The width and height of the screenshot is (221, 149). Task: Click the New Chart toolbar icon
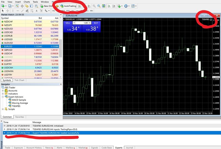click(3, 6)
